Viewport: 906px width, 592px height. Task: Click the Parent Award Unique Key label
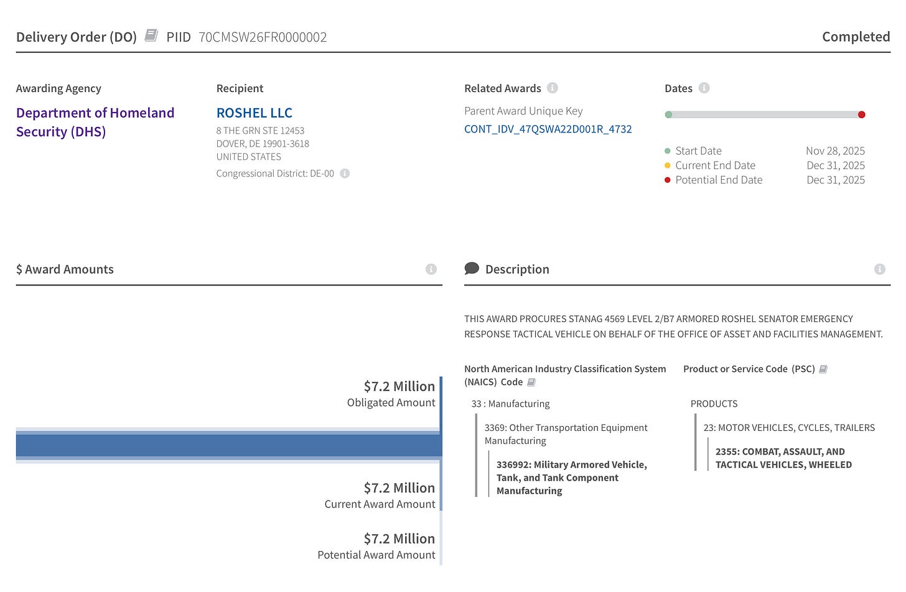523,111
